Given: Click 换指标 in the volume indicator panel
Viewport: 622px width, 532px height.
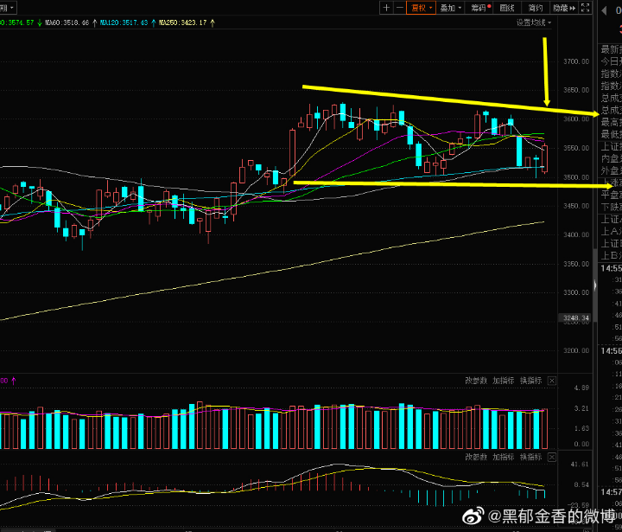Looking at the screenshot, I should point(530,381).
